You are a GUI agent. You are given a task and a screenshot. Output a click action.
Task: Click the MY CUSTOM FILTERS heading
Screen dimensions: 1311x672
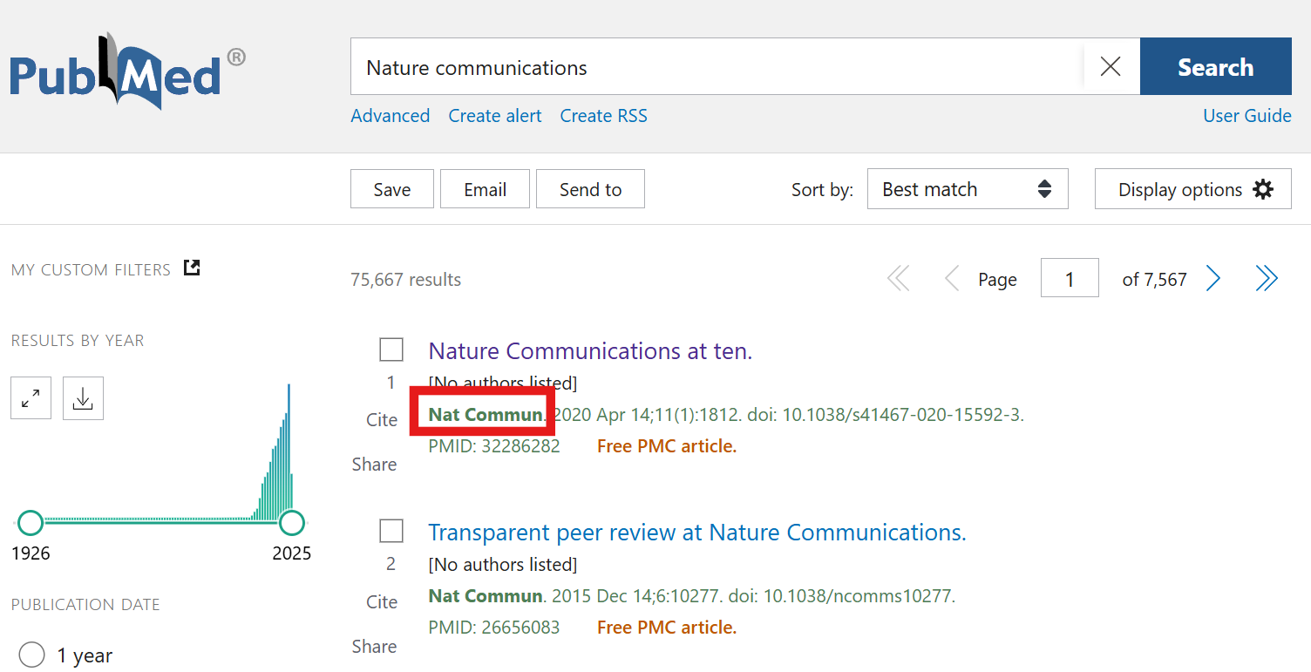(91, 270)
